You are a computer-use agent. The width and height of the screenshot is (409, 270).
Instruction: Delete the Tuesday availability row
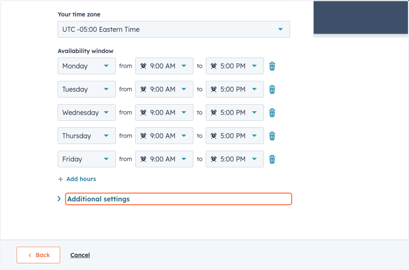point(272,89)
